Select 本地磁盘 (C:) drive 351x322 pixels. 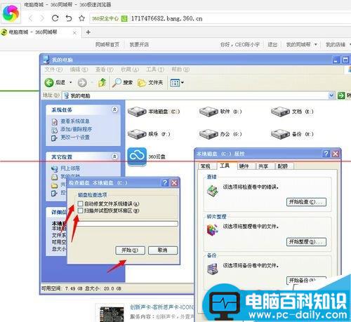tap(154, 112)
